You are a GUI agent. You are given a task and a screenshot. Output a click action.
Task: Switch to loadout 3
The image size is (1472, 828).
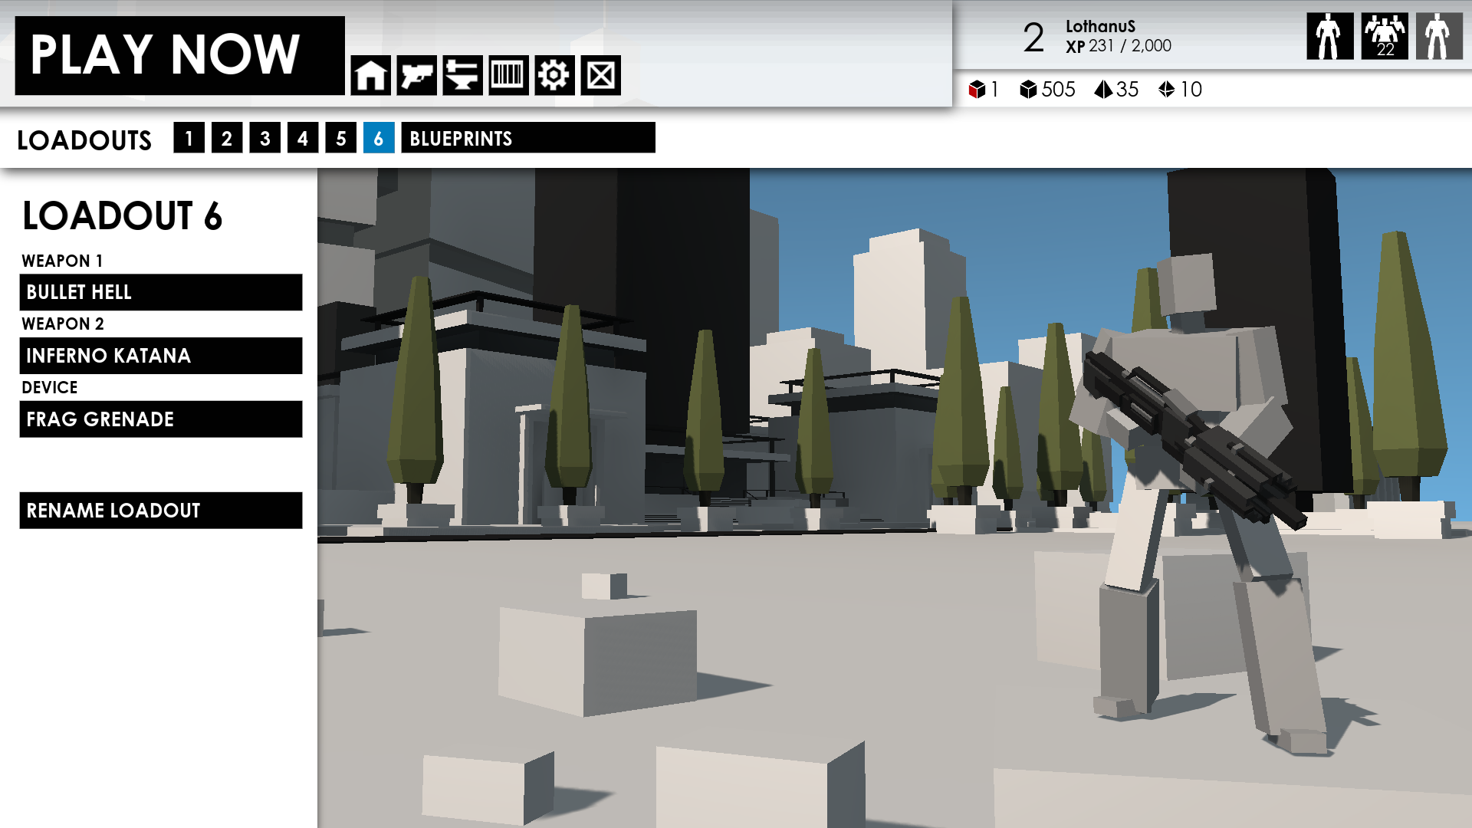click(x=264, y=138)
